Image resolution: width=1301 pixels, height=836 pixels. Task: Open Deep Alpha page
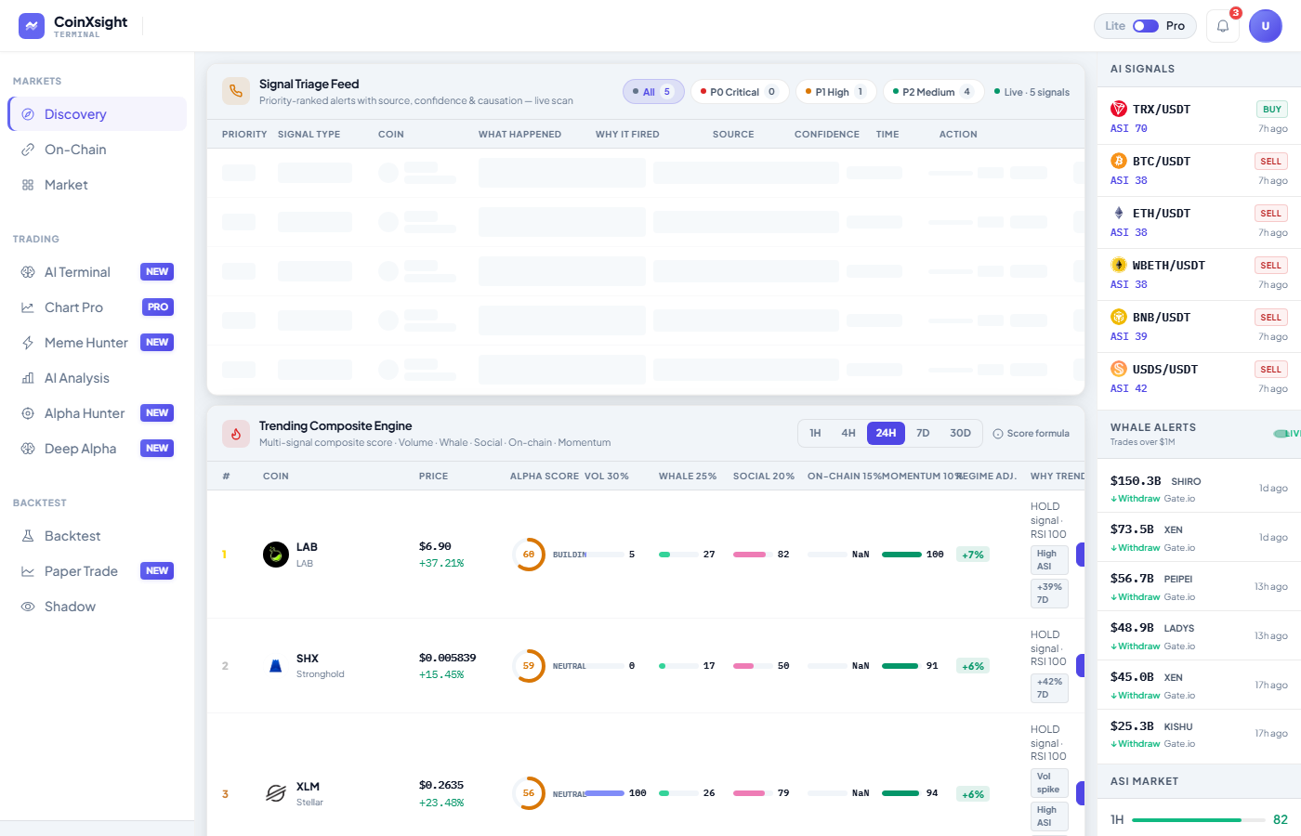98,449
